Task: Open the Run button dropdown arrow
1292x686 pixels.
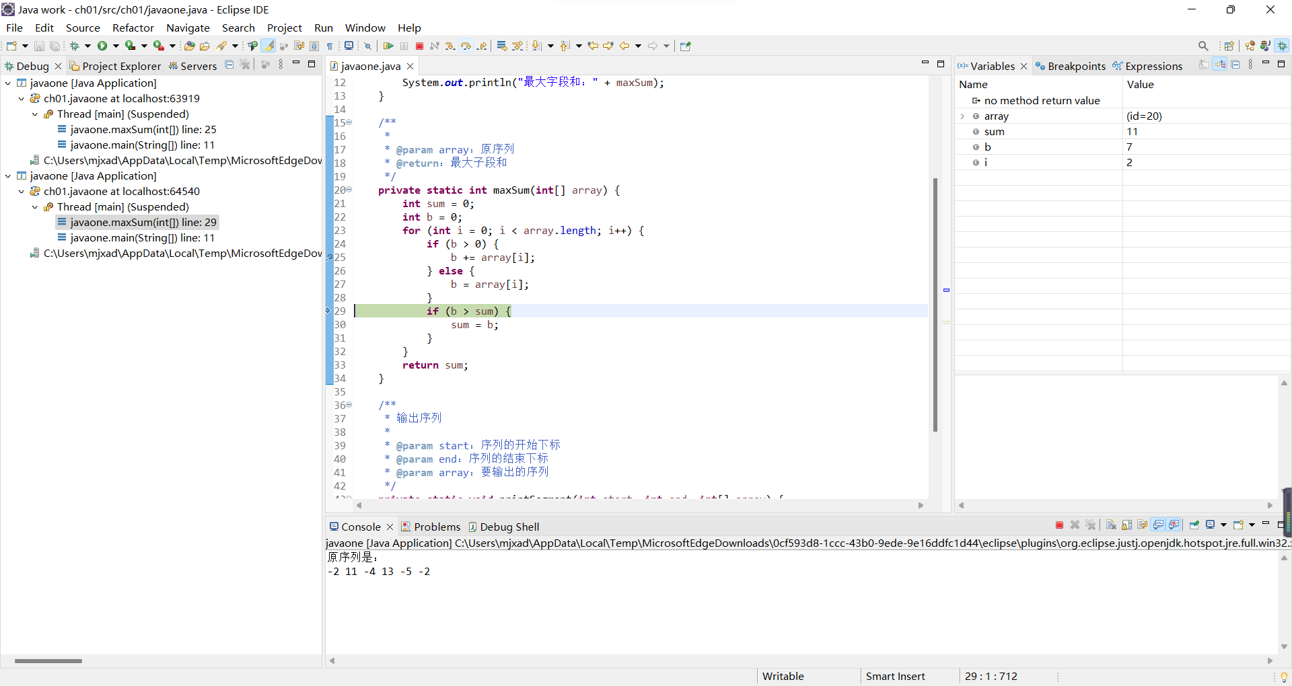Action: [116, 46]
